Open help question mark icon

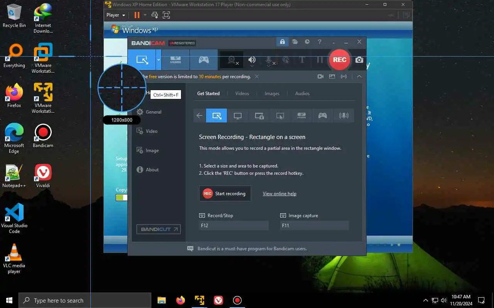click(320, 42)
